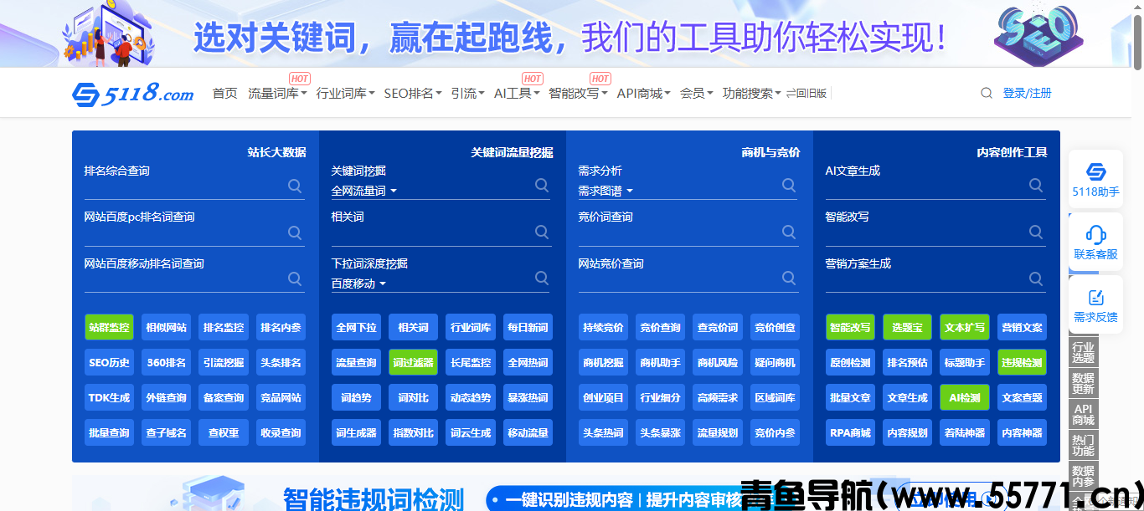Click the RPA商城 button

pyautogui.click(x=850, y=432)
